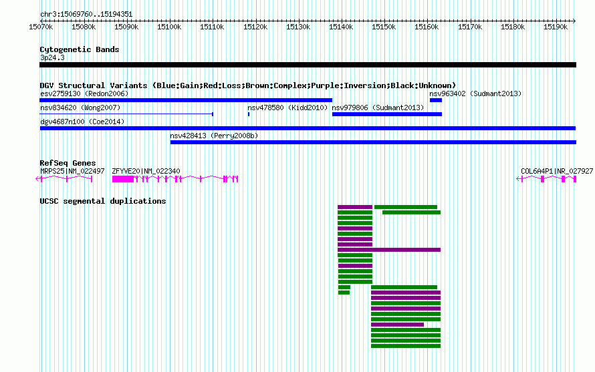Click the 15120k ruler tick label
The width and height of the screenshot is (595, 372).
coord(255,27)
